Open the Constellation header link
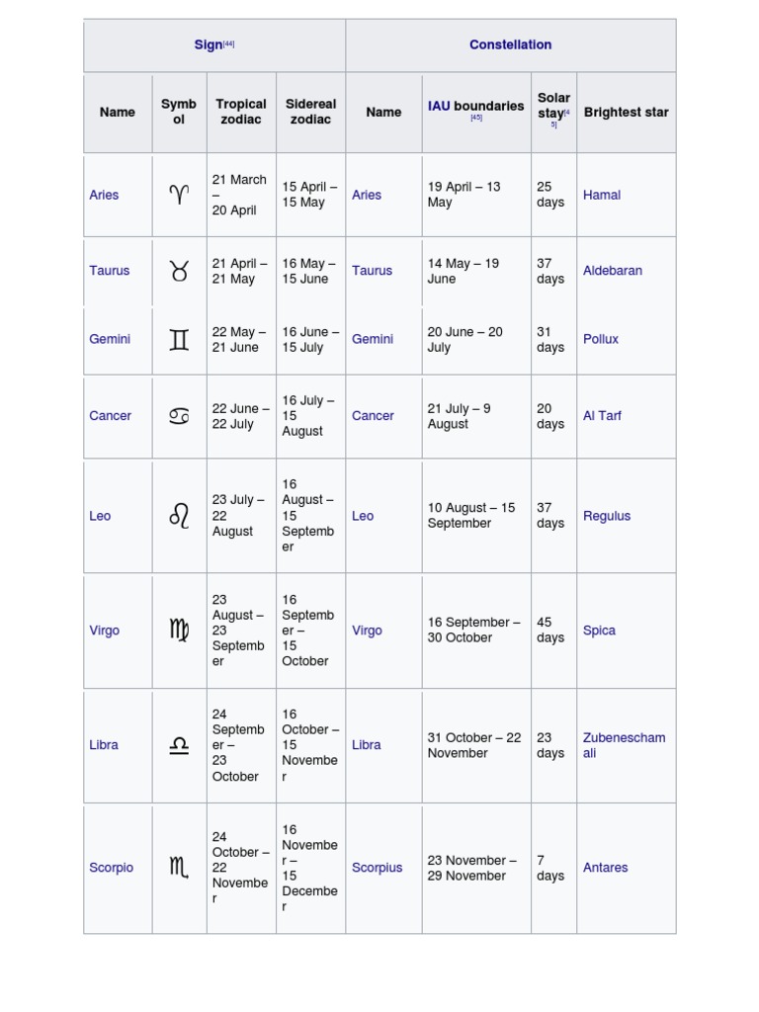 (x=510, y=45)
